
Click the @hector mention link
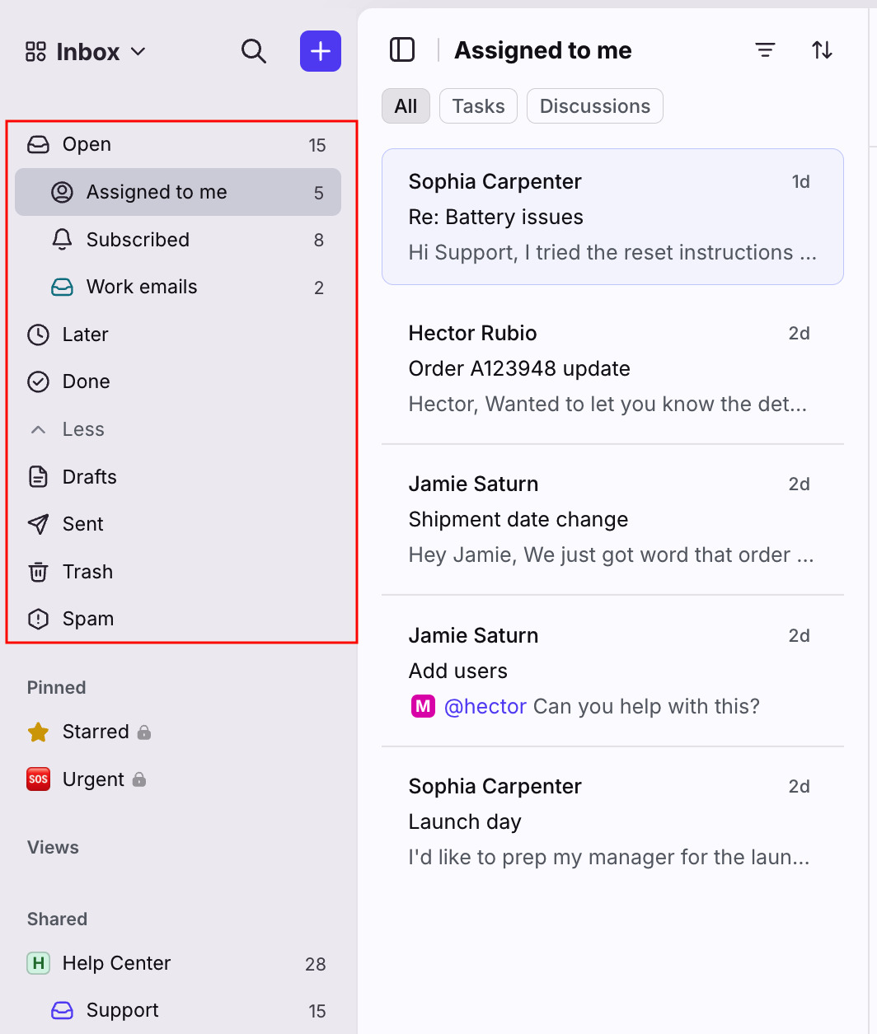(x=485, y=706)
